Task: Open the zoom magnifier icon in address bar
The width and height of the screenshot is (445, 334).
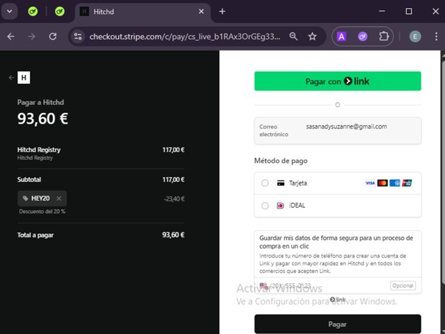Action: (x=293, y=36)
